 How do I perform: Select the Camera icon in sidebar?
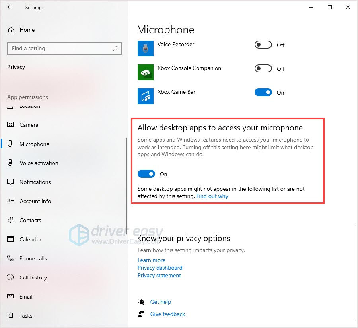pos(10,124)
